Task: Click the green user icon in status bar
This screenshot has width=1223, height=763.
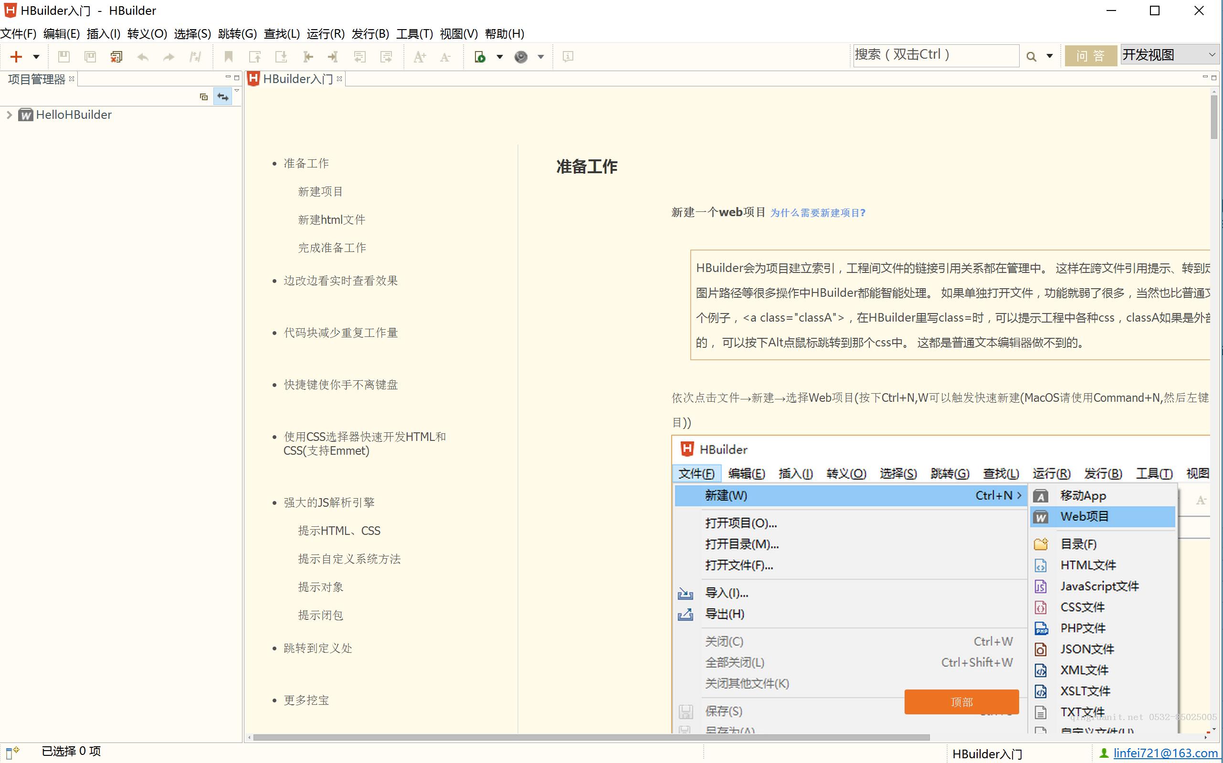Action: click(1104, 753)
